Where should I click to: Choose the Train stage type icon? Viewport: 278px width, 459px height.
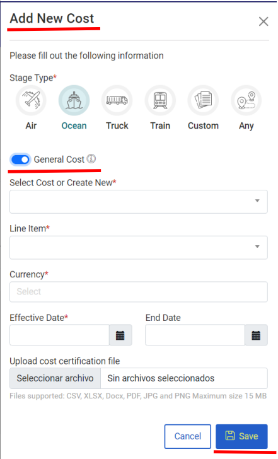click(x=160, y=100)
